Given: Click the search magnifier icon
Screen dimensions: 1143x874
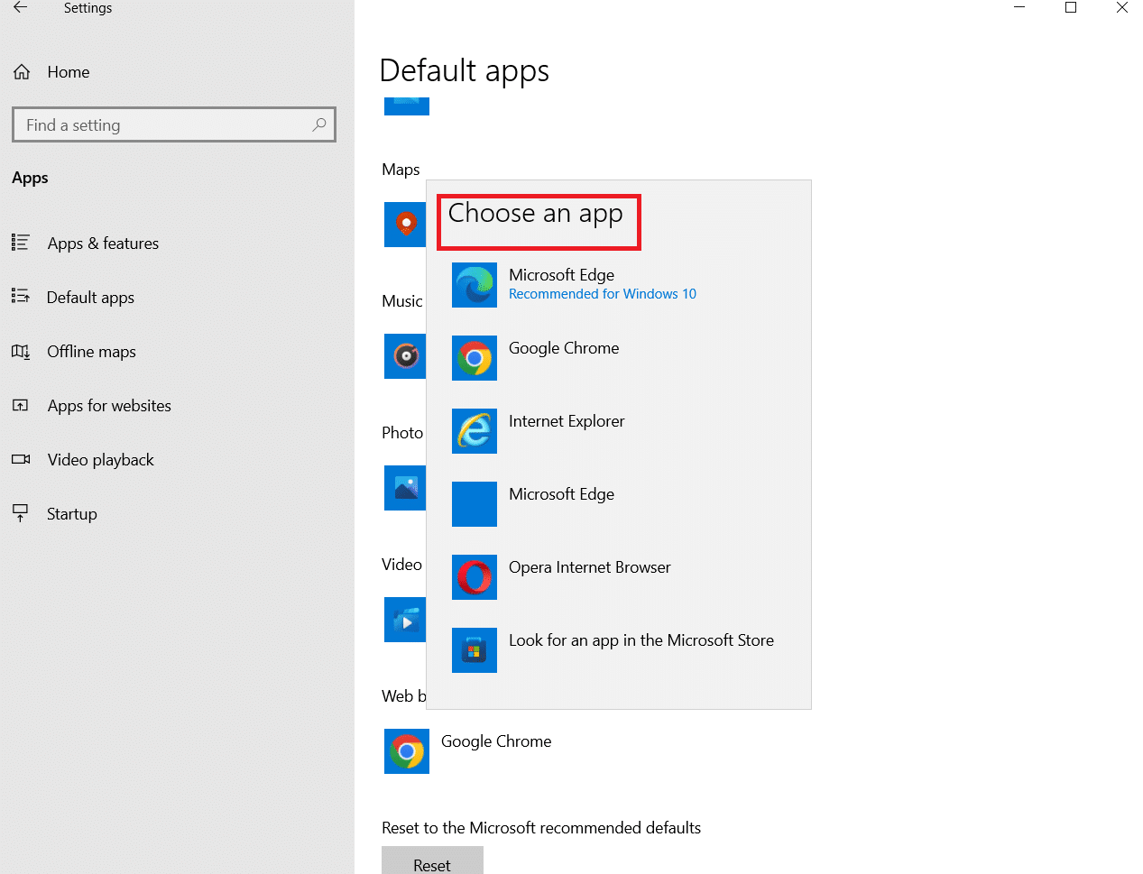Looking at the screenshot, I should (319, 124).
